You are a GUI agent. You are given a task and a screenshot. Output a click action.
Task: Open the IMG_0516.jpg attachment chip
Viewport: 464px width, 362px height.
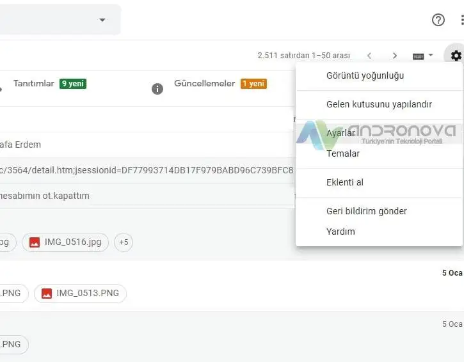tap(65, 242)
